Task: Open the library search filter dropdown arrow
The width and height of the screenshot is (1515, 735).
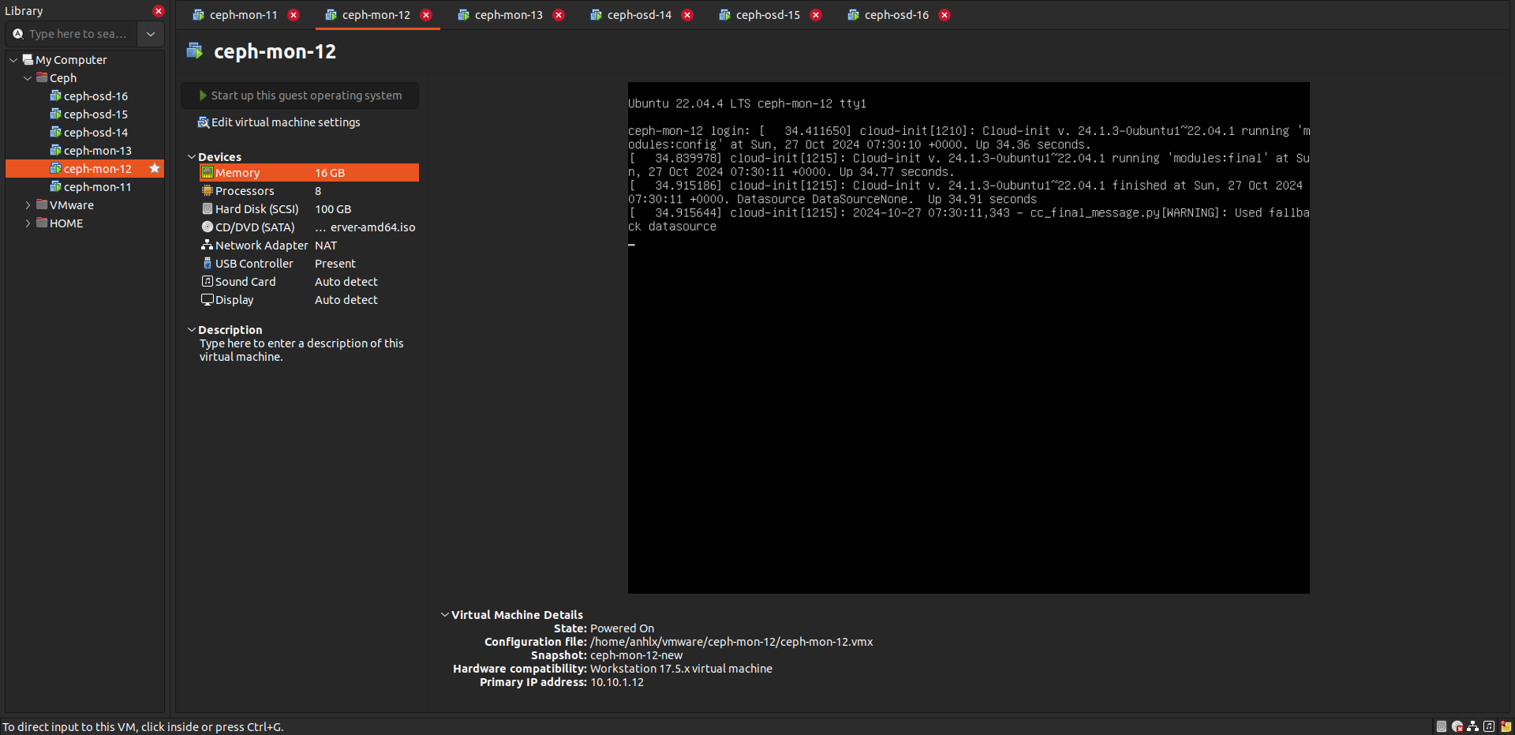Action: tap(151, 34)
